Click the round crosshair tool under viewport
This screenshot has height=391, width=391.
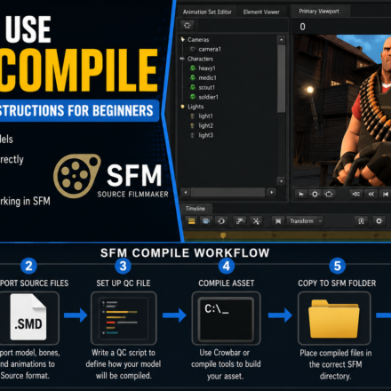point(315,194)
